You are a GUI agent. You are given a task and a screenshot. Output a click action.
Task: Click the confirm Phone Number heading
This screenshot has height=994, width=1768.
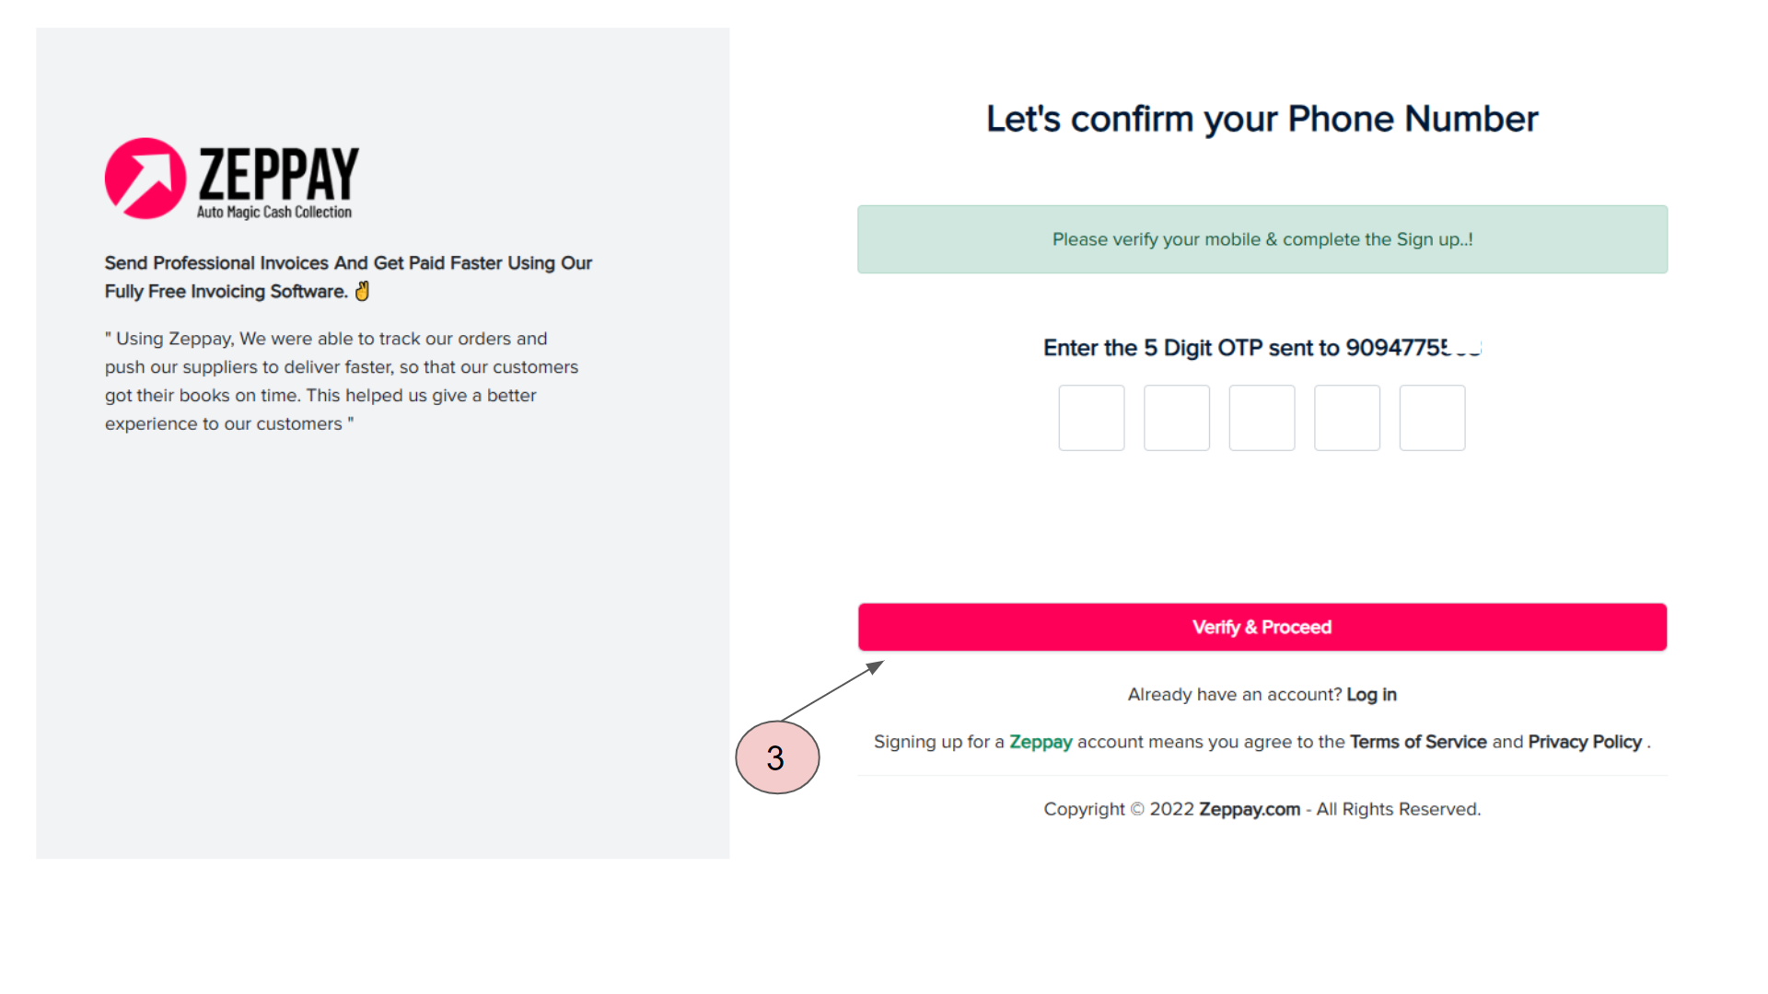1262,119
